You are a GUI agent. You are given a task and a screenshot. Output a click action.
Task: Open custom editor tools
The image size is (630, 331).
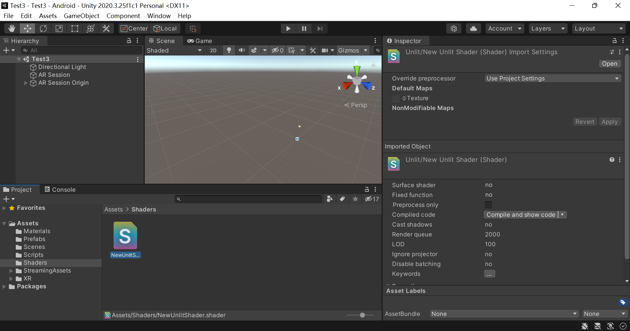tap(106, 29)
